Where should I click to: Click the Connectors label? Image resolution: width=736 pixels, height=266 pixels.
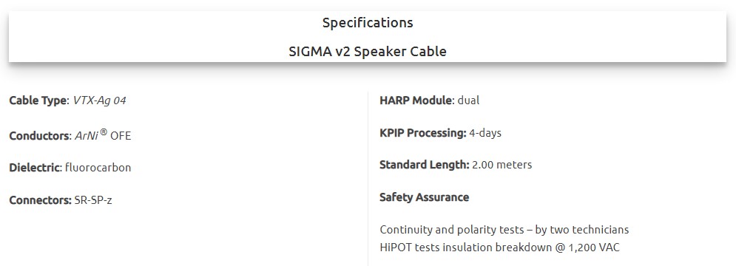41,200
